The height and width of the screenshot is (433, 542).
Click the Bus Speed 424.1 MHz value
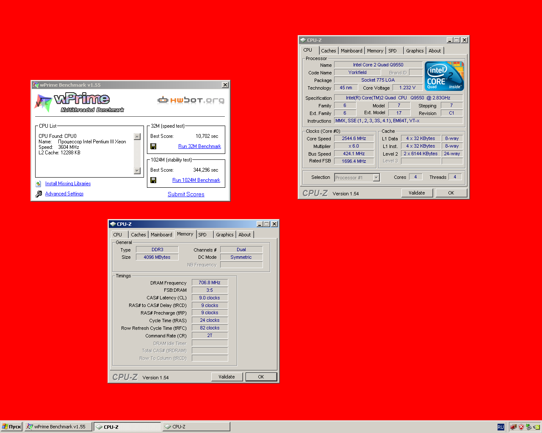tap(354, 153)
